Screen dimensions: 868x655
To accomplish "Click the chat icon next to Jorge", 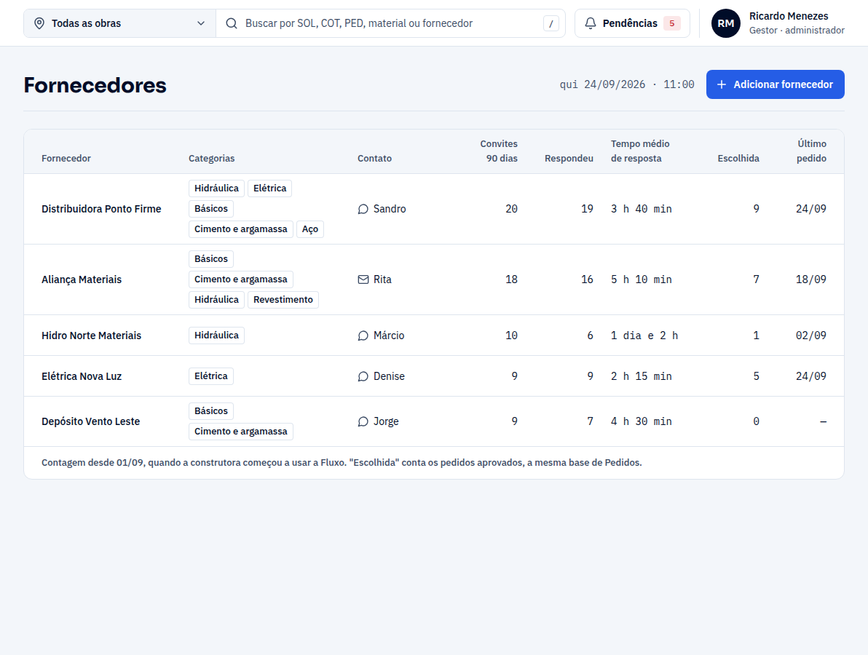I will 363,421.
